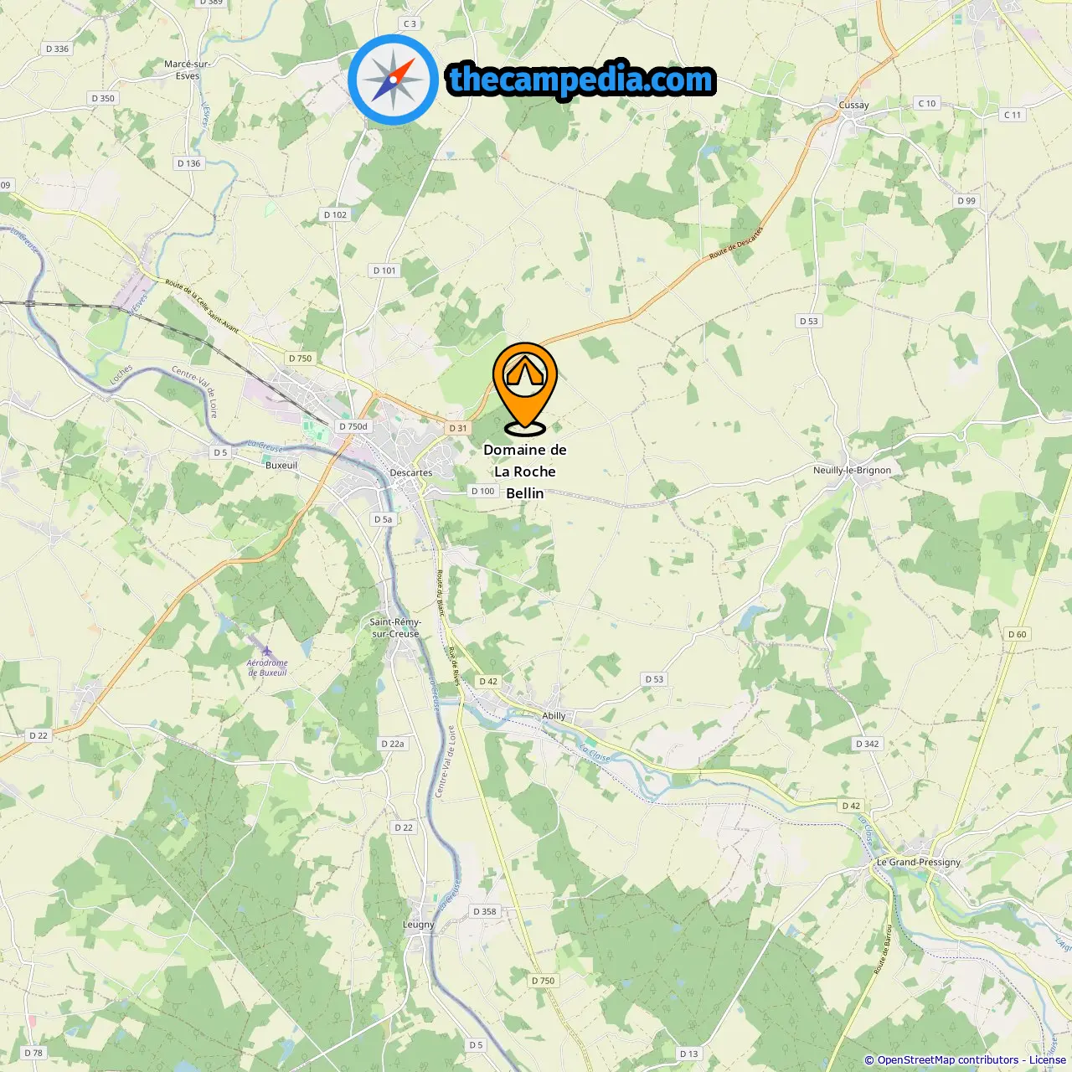The image size is (1072, 1072).
Task: Select the Le Grand-Pressigny town label
Action: [x=919, y=862]
